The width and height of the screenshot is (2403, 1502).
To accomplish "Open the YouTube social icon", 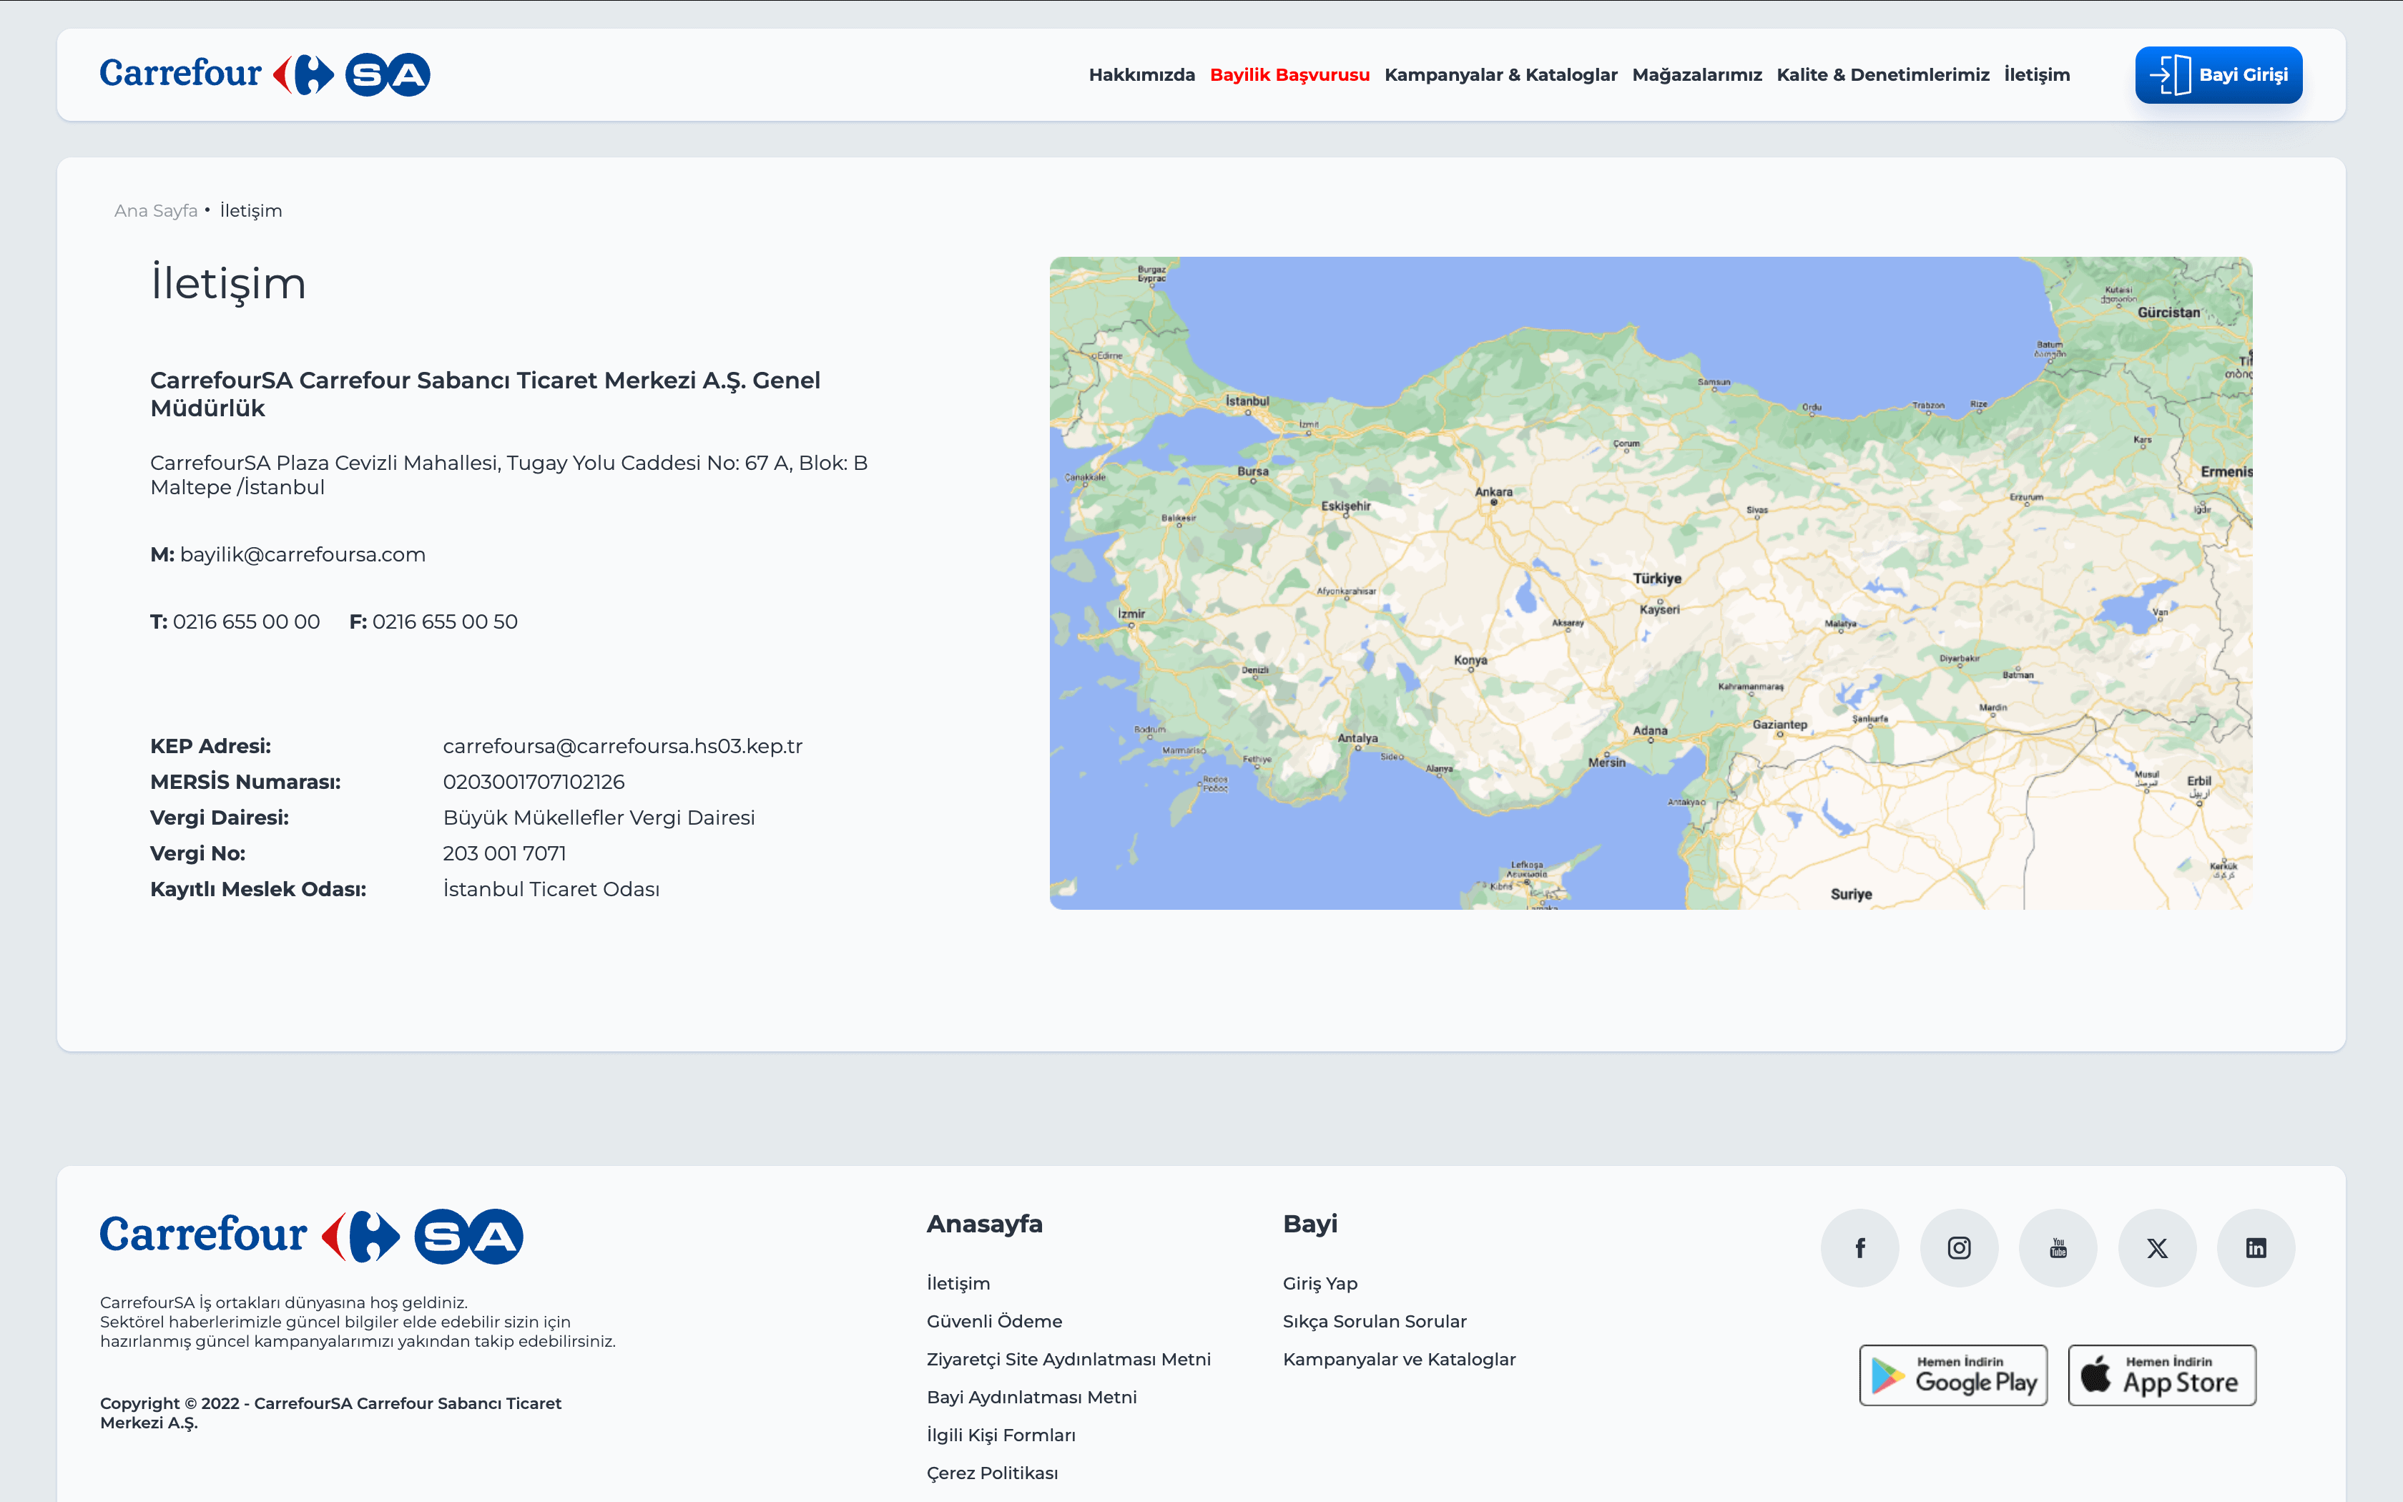I will tap(2058, 1247).
